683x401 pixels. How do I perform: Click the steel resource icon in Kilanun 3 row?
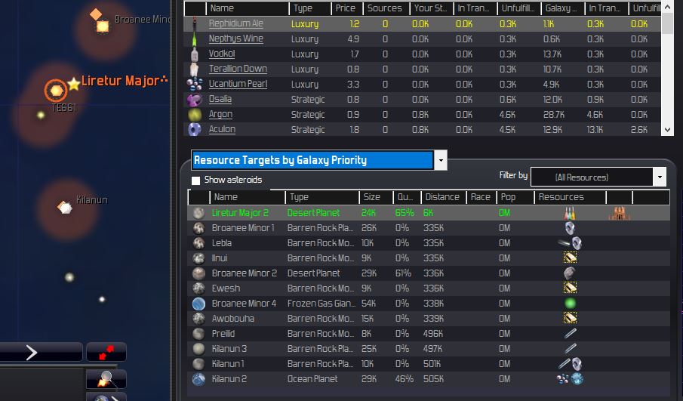(x=570, y=349)
